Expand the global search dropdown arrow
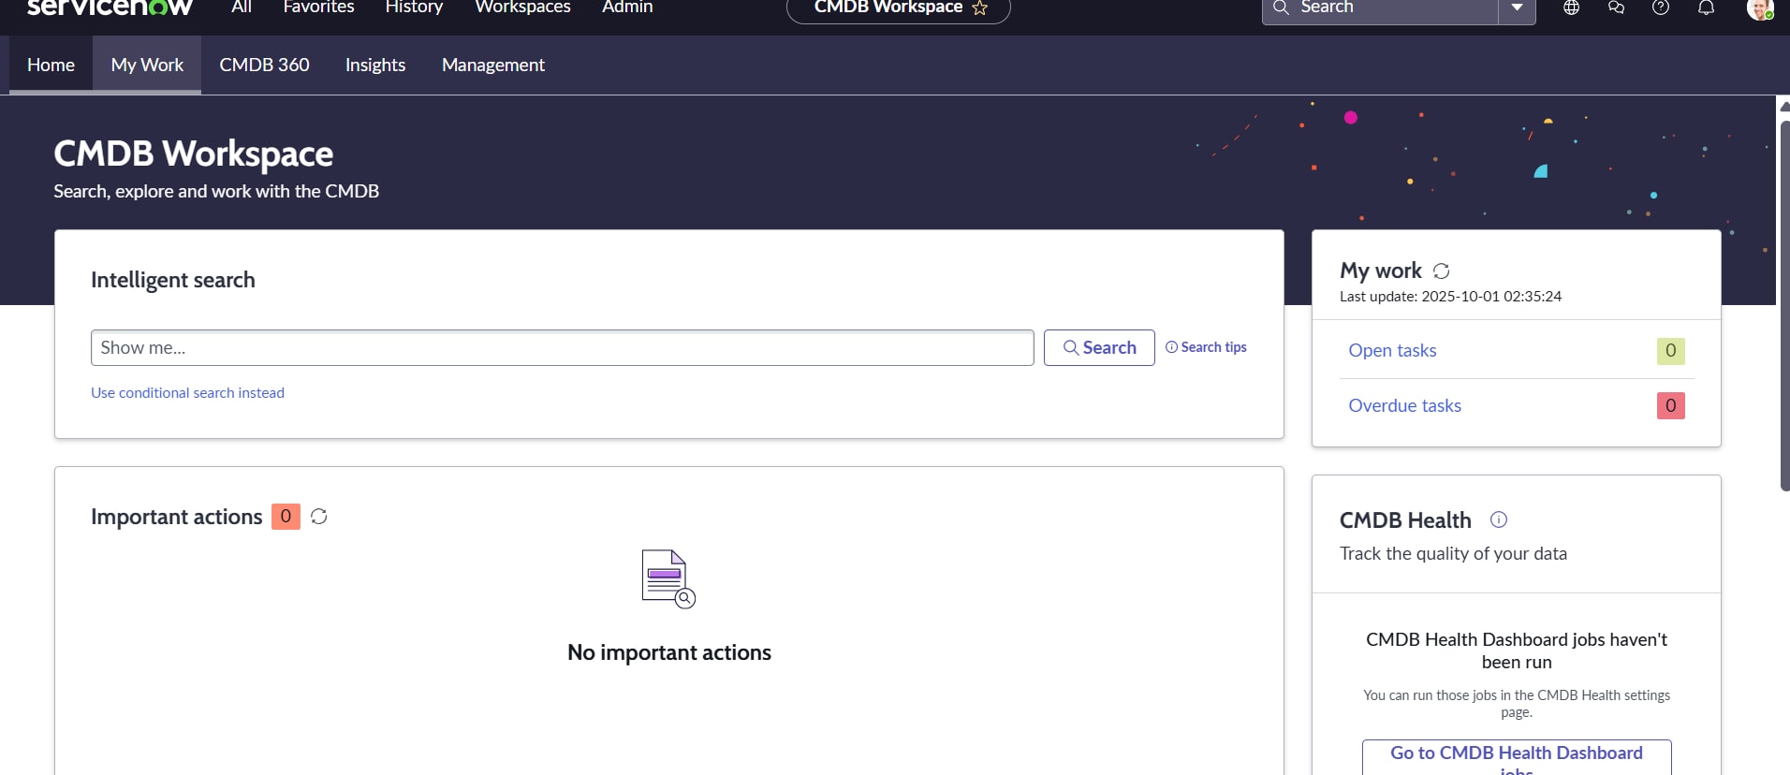 pos(1518,9)
